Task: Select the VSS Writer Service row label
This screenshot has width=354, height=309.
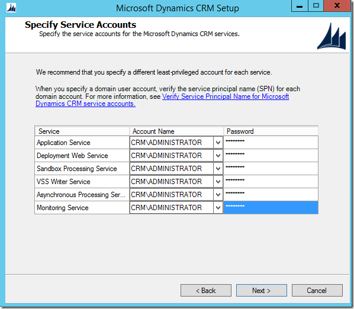Action: (x=63, y=182)
